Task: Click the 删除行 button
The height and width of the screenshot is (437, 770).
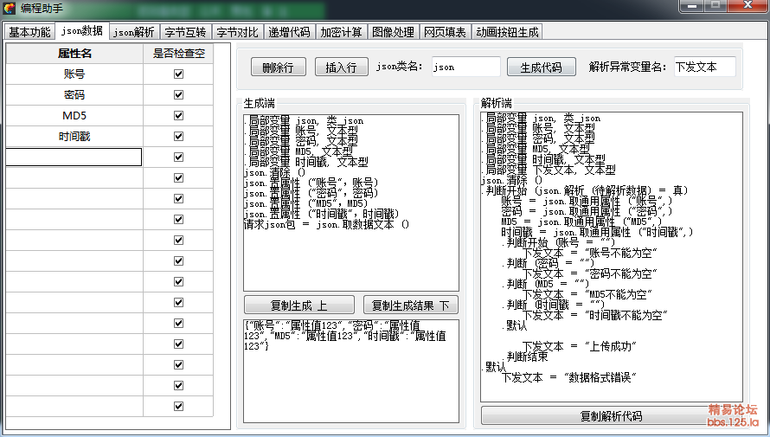Action: tap(277, 67)
